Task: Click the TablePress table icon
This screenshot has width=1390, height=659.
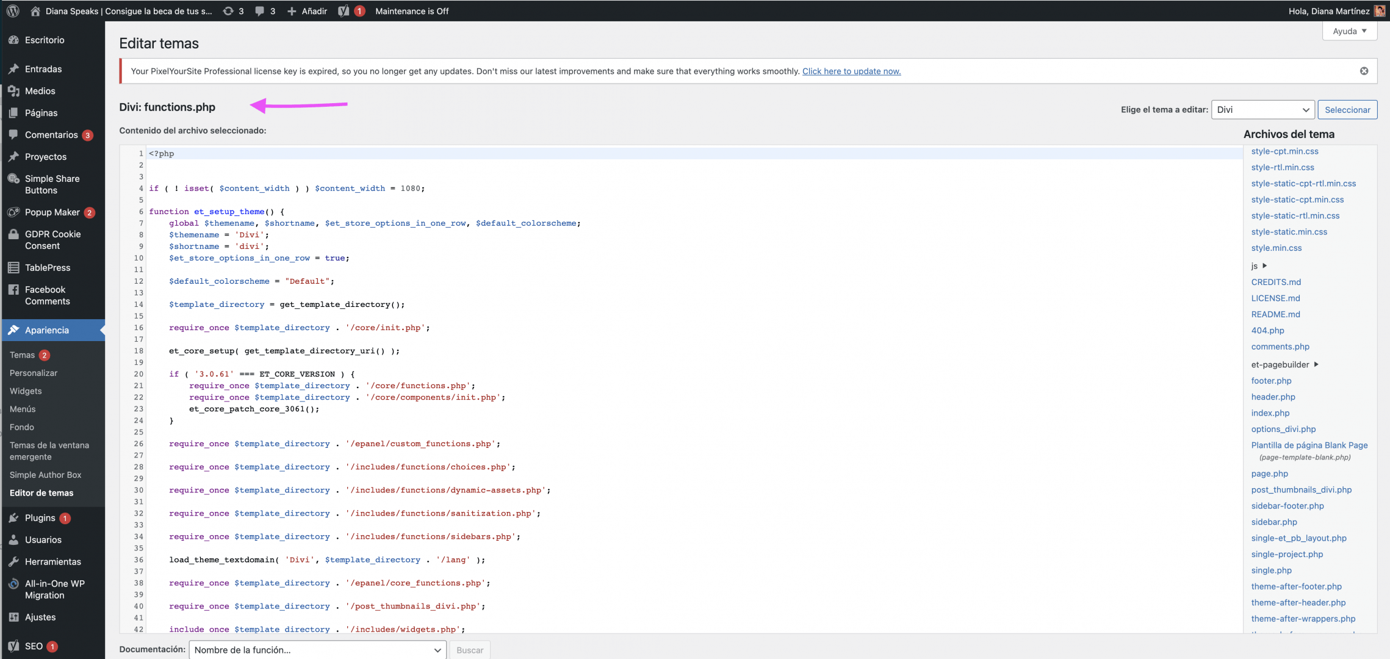Action: coord(13,268)
